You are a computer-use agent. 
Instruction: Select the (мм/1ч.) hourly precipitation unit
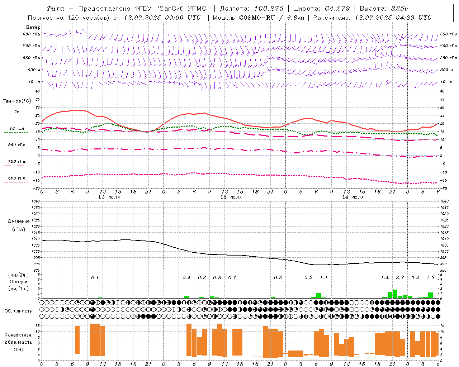[x=19, y=289]
